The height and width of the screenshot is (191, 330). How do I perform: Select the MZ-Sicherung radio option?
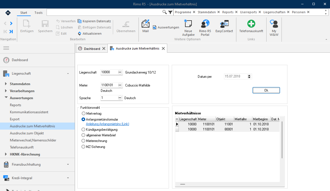point(83,147)
